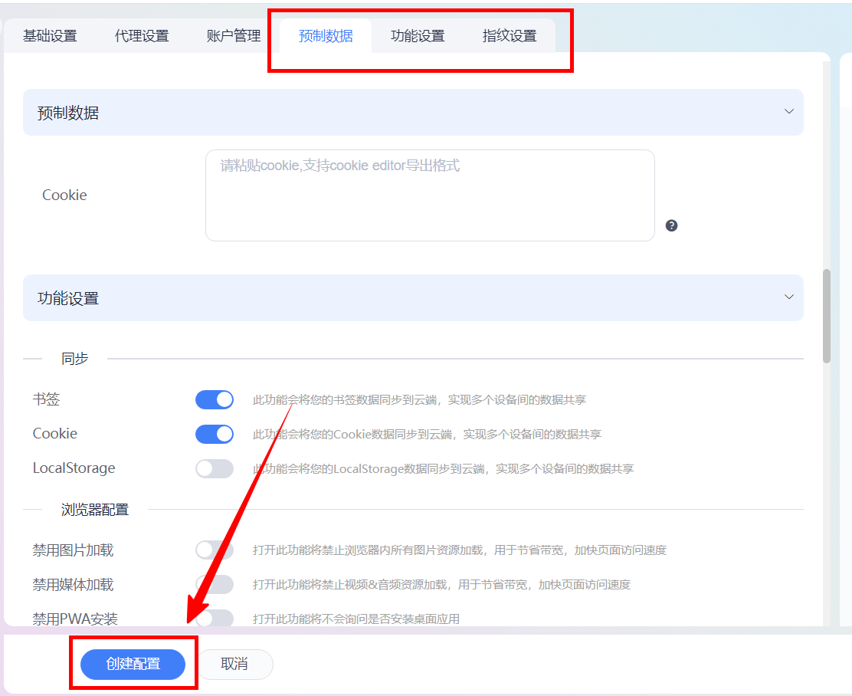The image size is (852, 696).
Task: Click the 禁用媒体加载 description text
Action: (x=441, y=585)
